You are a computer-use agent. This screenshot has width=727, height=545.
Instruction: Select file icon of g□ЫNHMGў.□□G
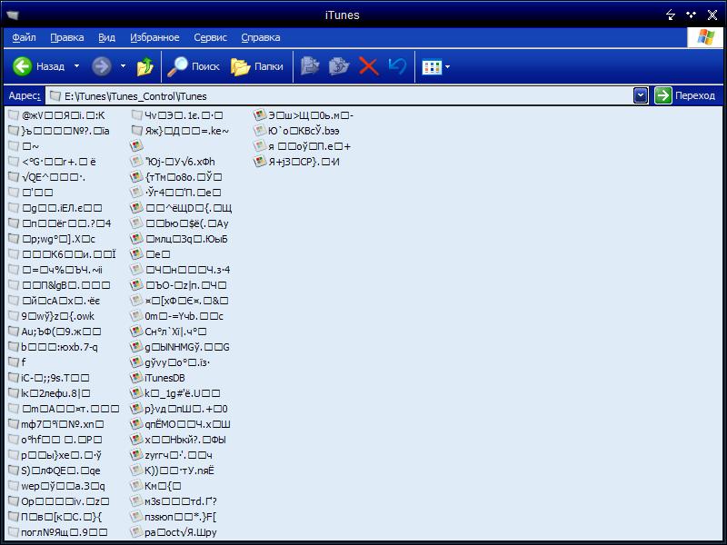click(136, 347)
